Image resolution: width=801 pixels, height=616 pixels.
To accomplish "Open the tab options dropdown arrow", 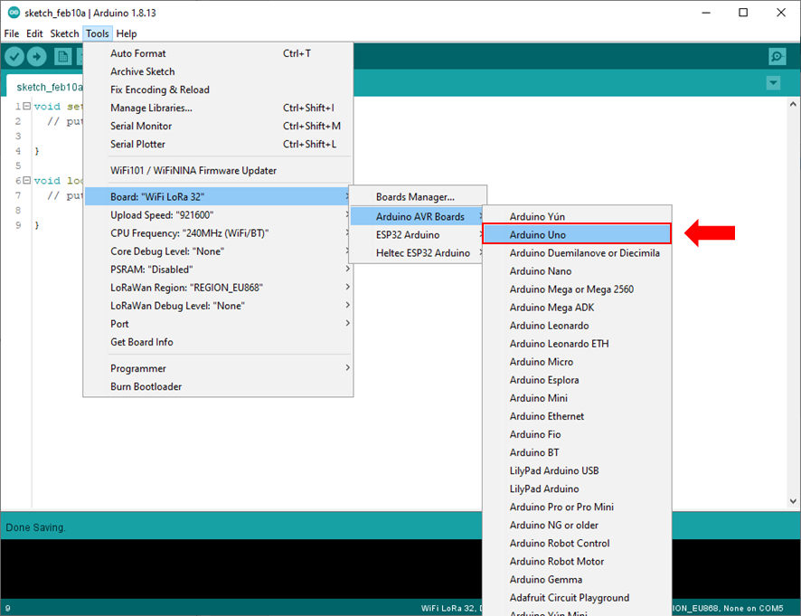I will tap(773, 83).
